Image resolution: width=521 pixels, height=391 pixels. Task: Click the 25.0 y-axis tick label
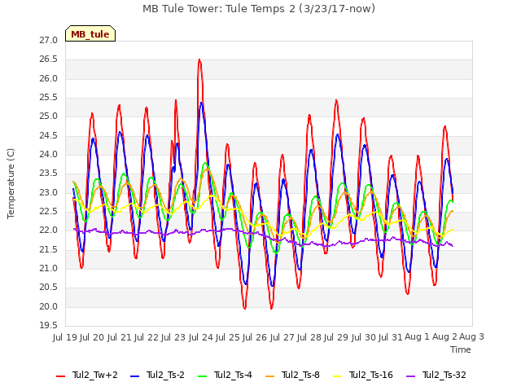click(x=49, y=116)
